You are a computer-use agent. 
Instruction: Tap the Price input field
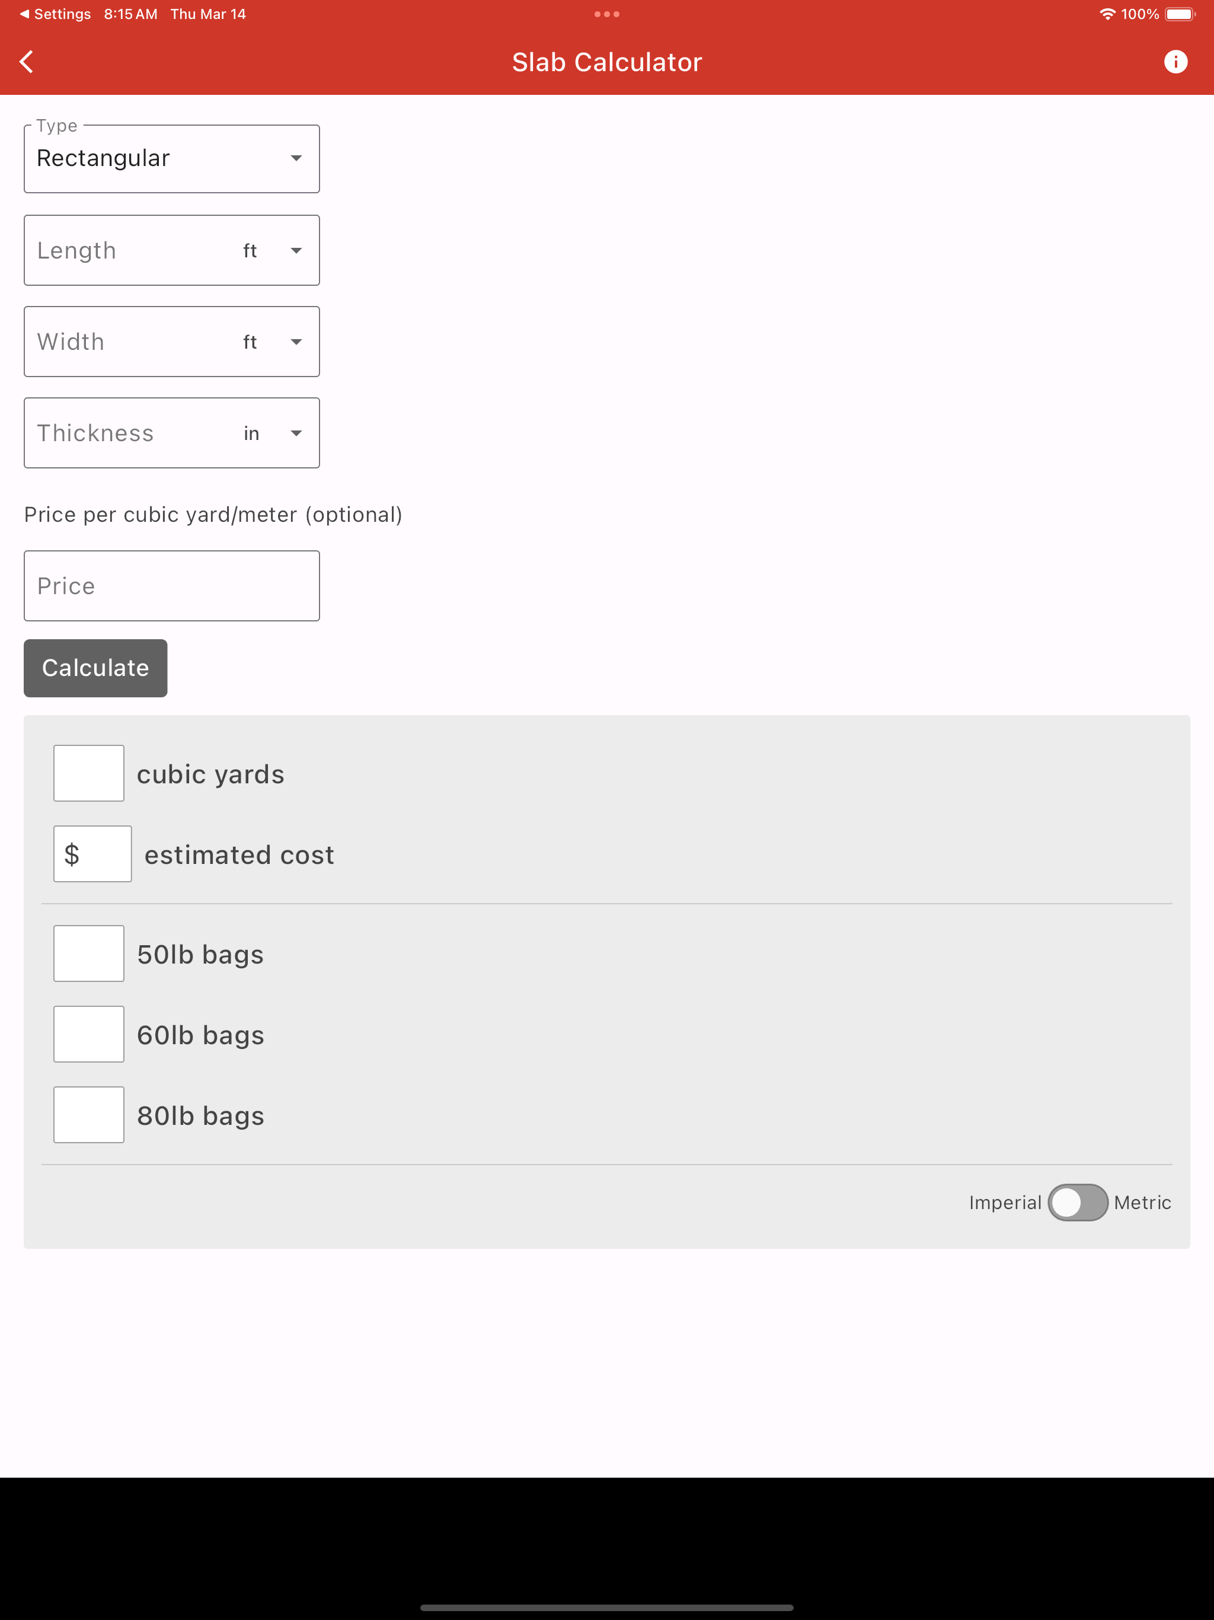171,585
